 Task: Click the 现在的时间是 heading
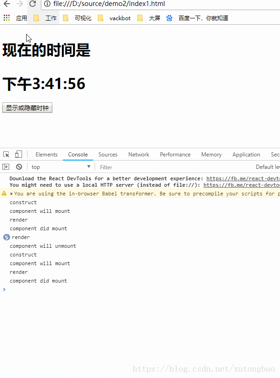[x=46, y=50]
